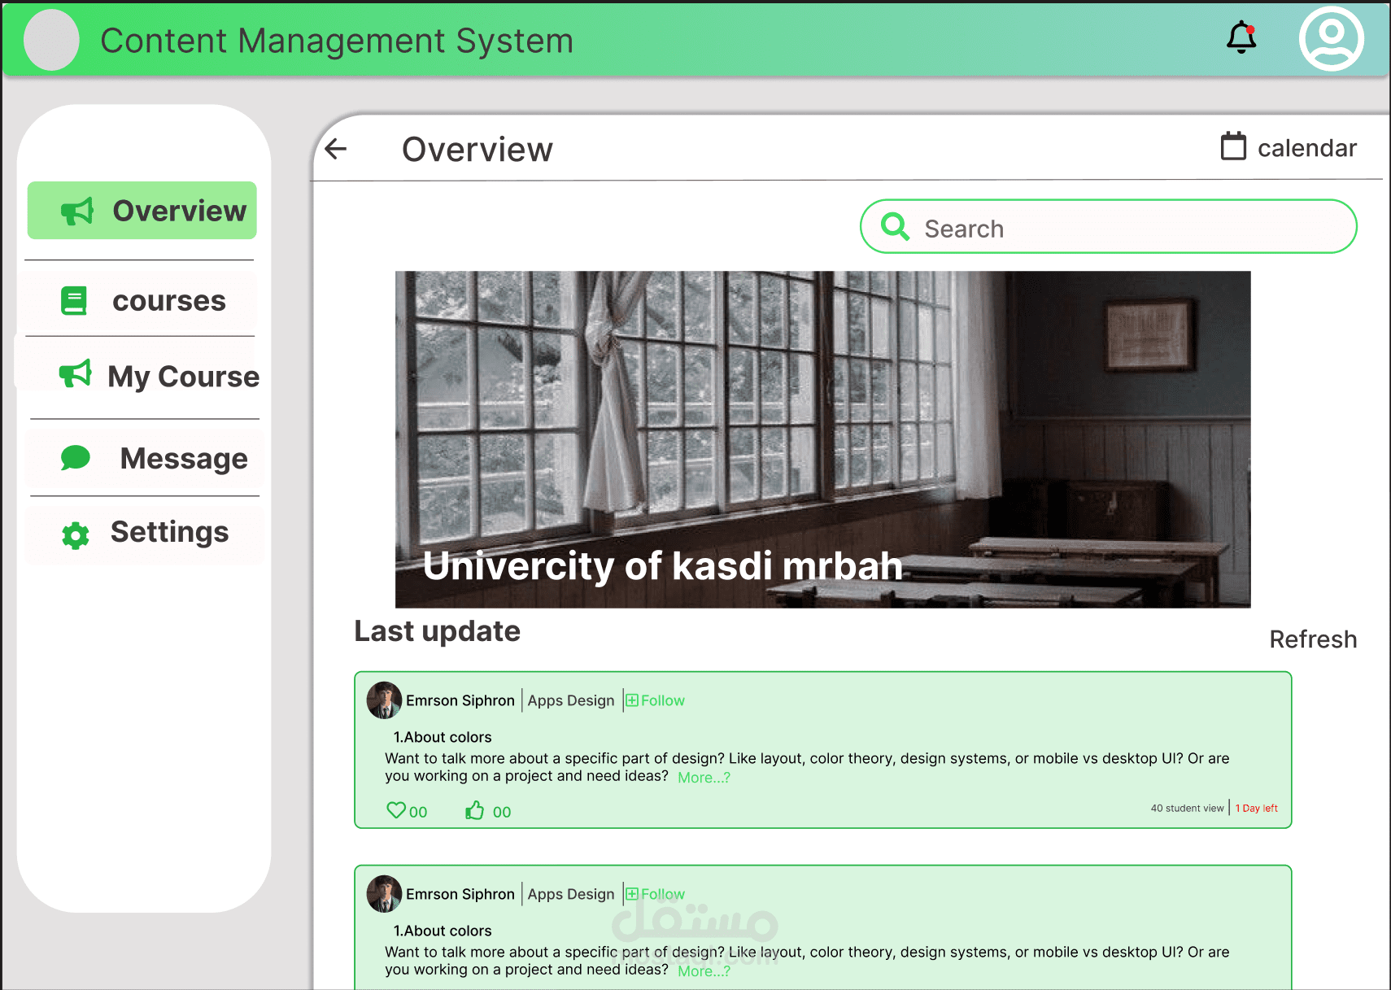The image size is (1391, 990).
Task: Click the plus icon beside first Follow
Action: [x=632, y=700]
